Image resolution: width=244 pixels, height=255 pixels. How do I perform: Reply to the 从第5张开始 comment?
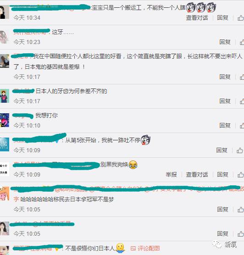point(222,150)
